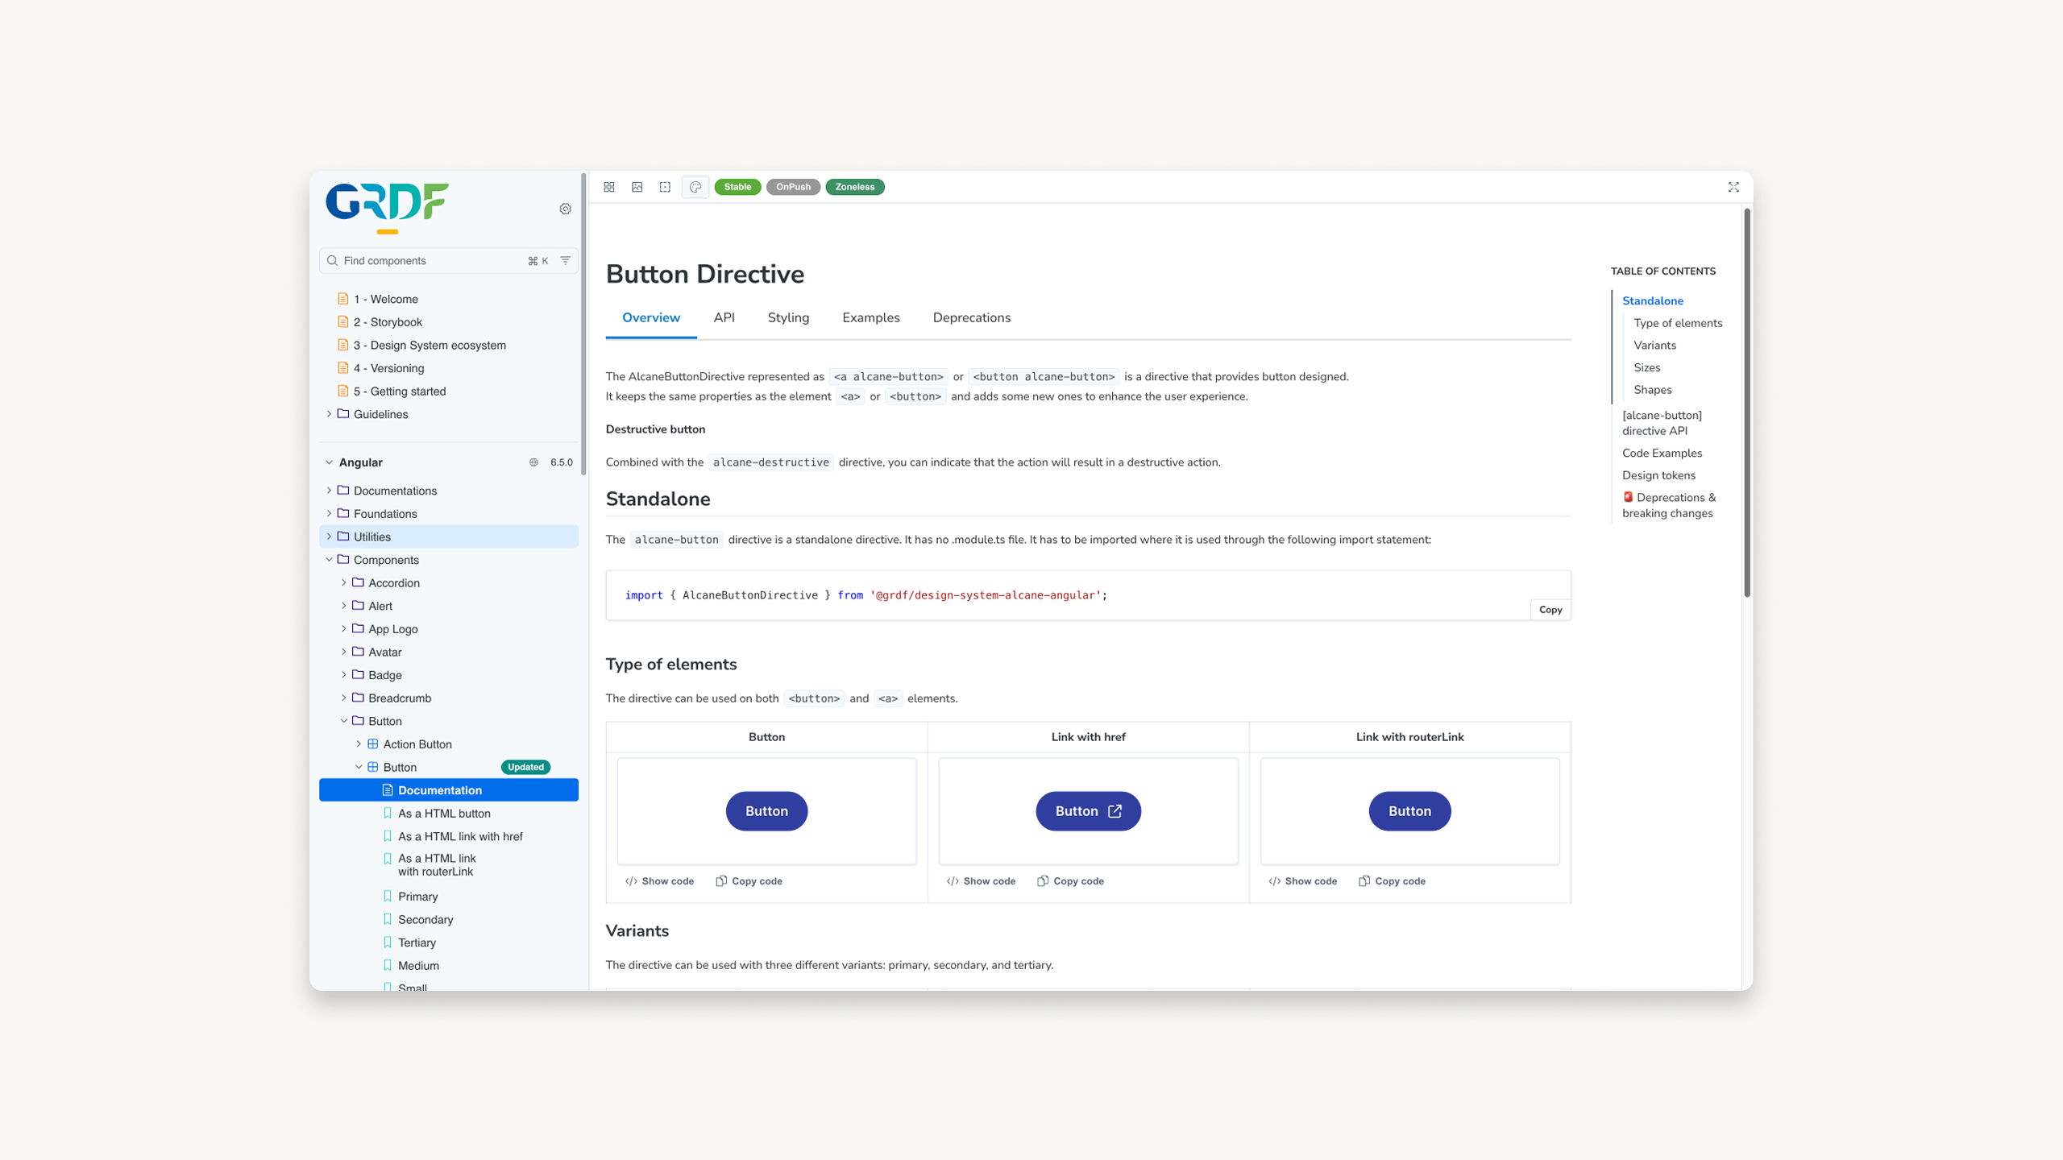Viewport: 2063px width, 1160px height.
Task: Open Design tokens in contents
Action: 1658,475
